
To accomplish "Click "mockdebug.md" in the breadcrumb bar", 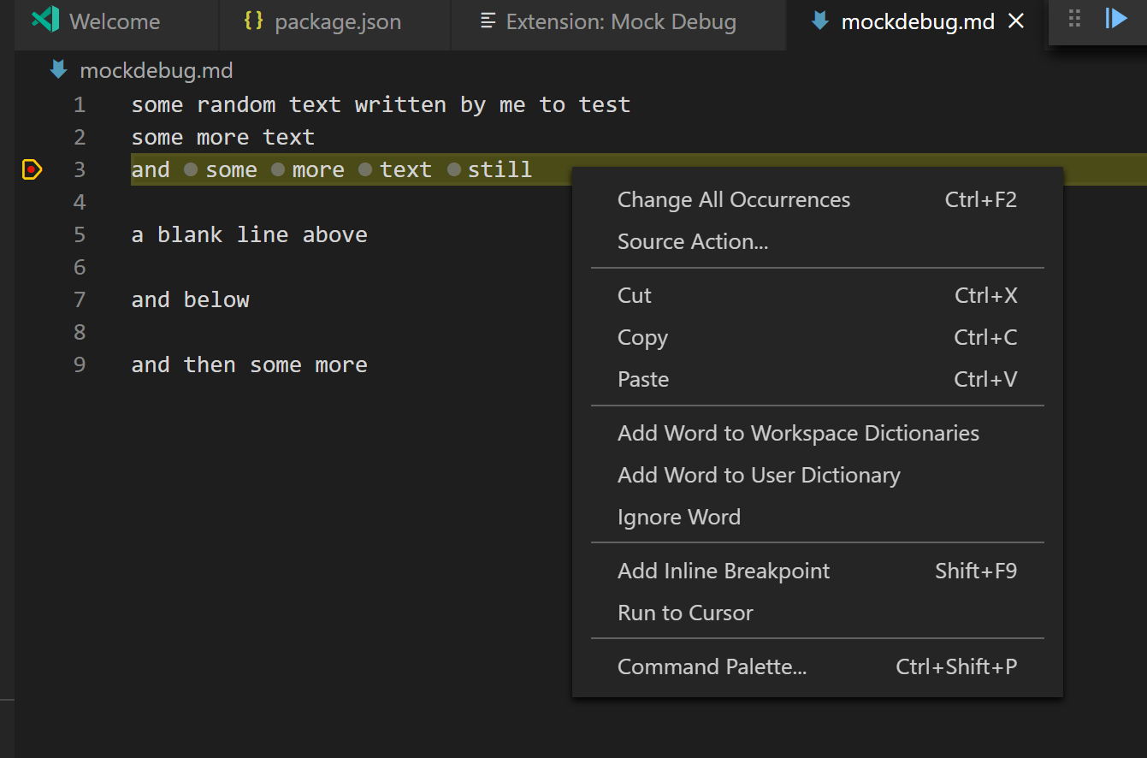I will pos(156,69).
